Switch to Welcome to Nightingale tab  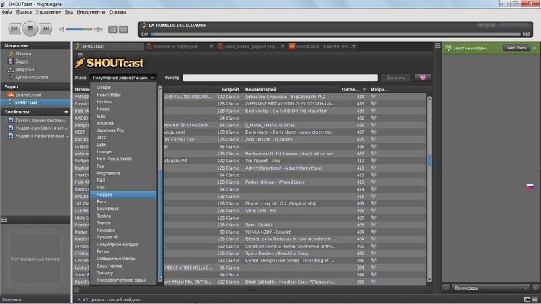[176, 46]
